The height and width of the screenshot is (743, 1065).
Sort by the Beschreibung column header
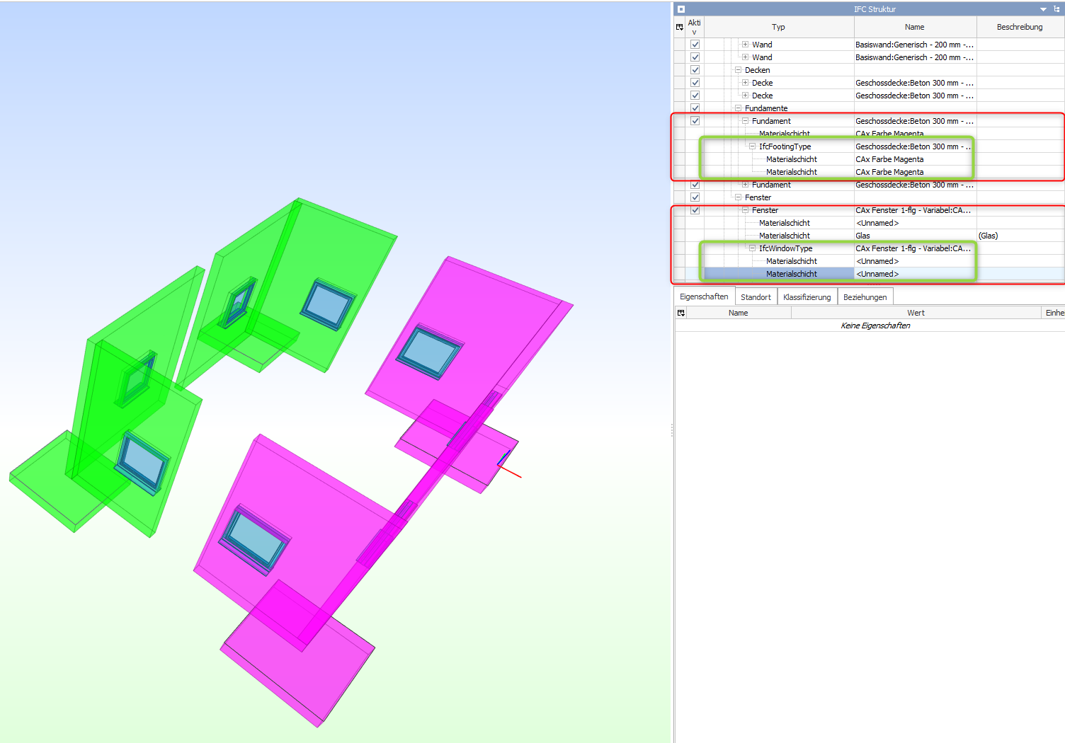point(1019,27)
